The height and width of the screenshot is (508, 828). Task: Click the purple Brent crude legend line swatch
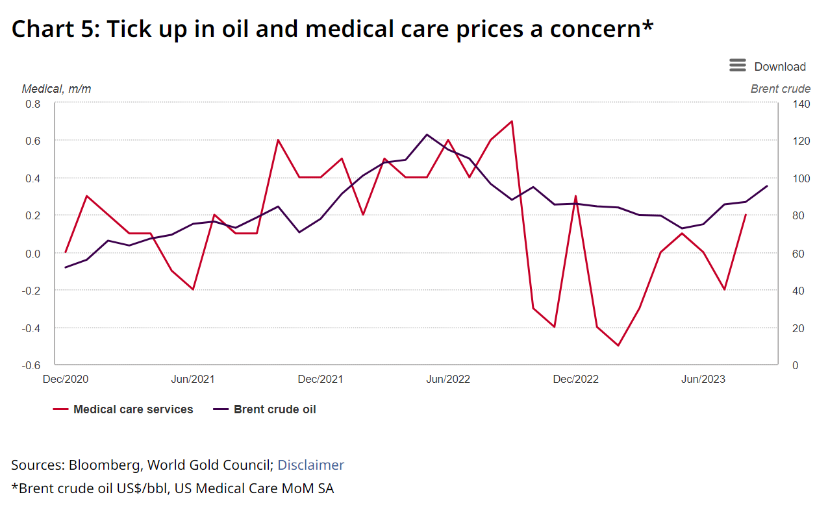pyautogui.click(x=221, y=409)
